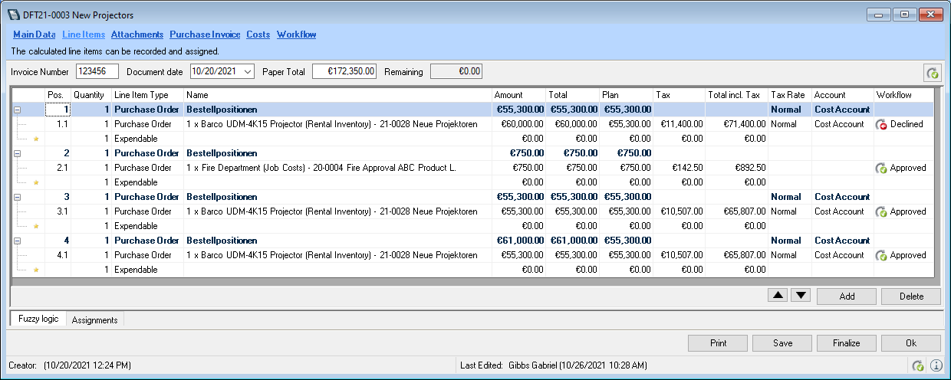
Task: Open the Document date dropdown
Action: 247,71
